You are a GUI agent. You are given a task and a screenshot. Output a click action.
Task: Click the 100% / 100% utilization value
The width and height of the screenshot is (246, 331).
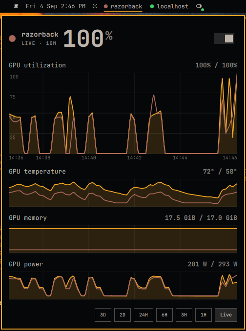[x=216, y=65]
